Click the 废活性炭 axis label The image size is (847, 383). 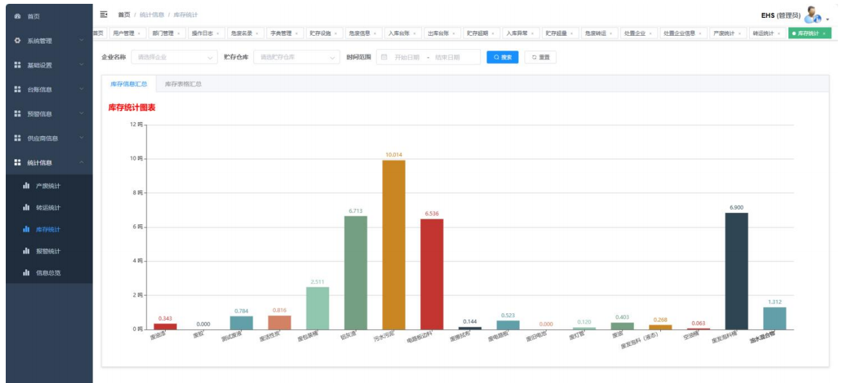(x=270, y=337)
